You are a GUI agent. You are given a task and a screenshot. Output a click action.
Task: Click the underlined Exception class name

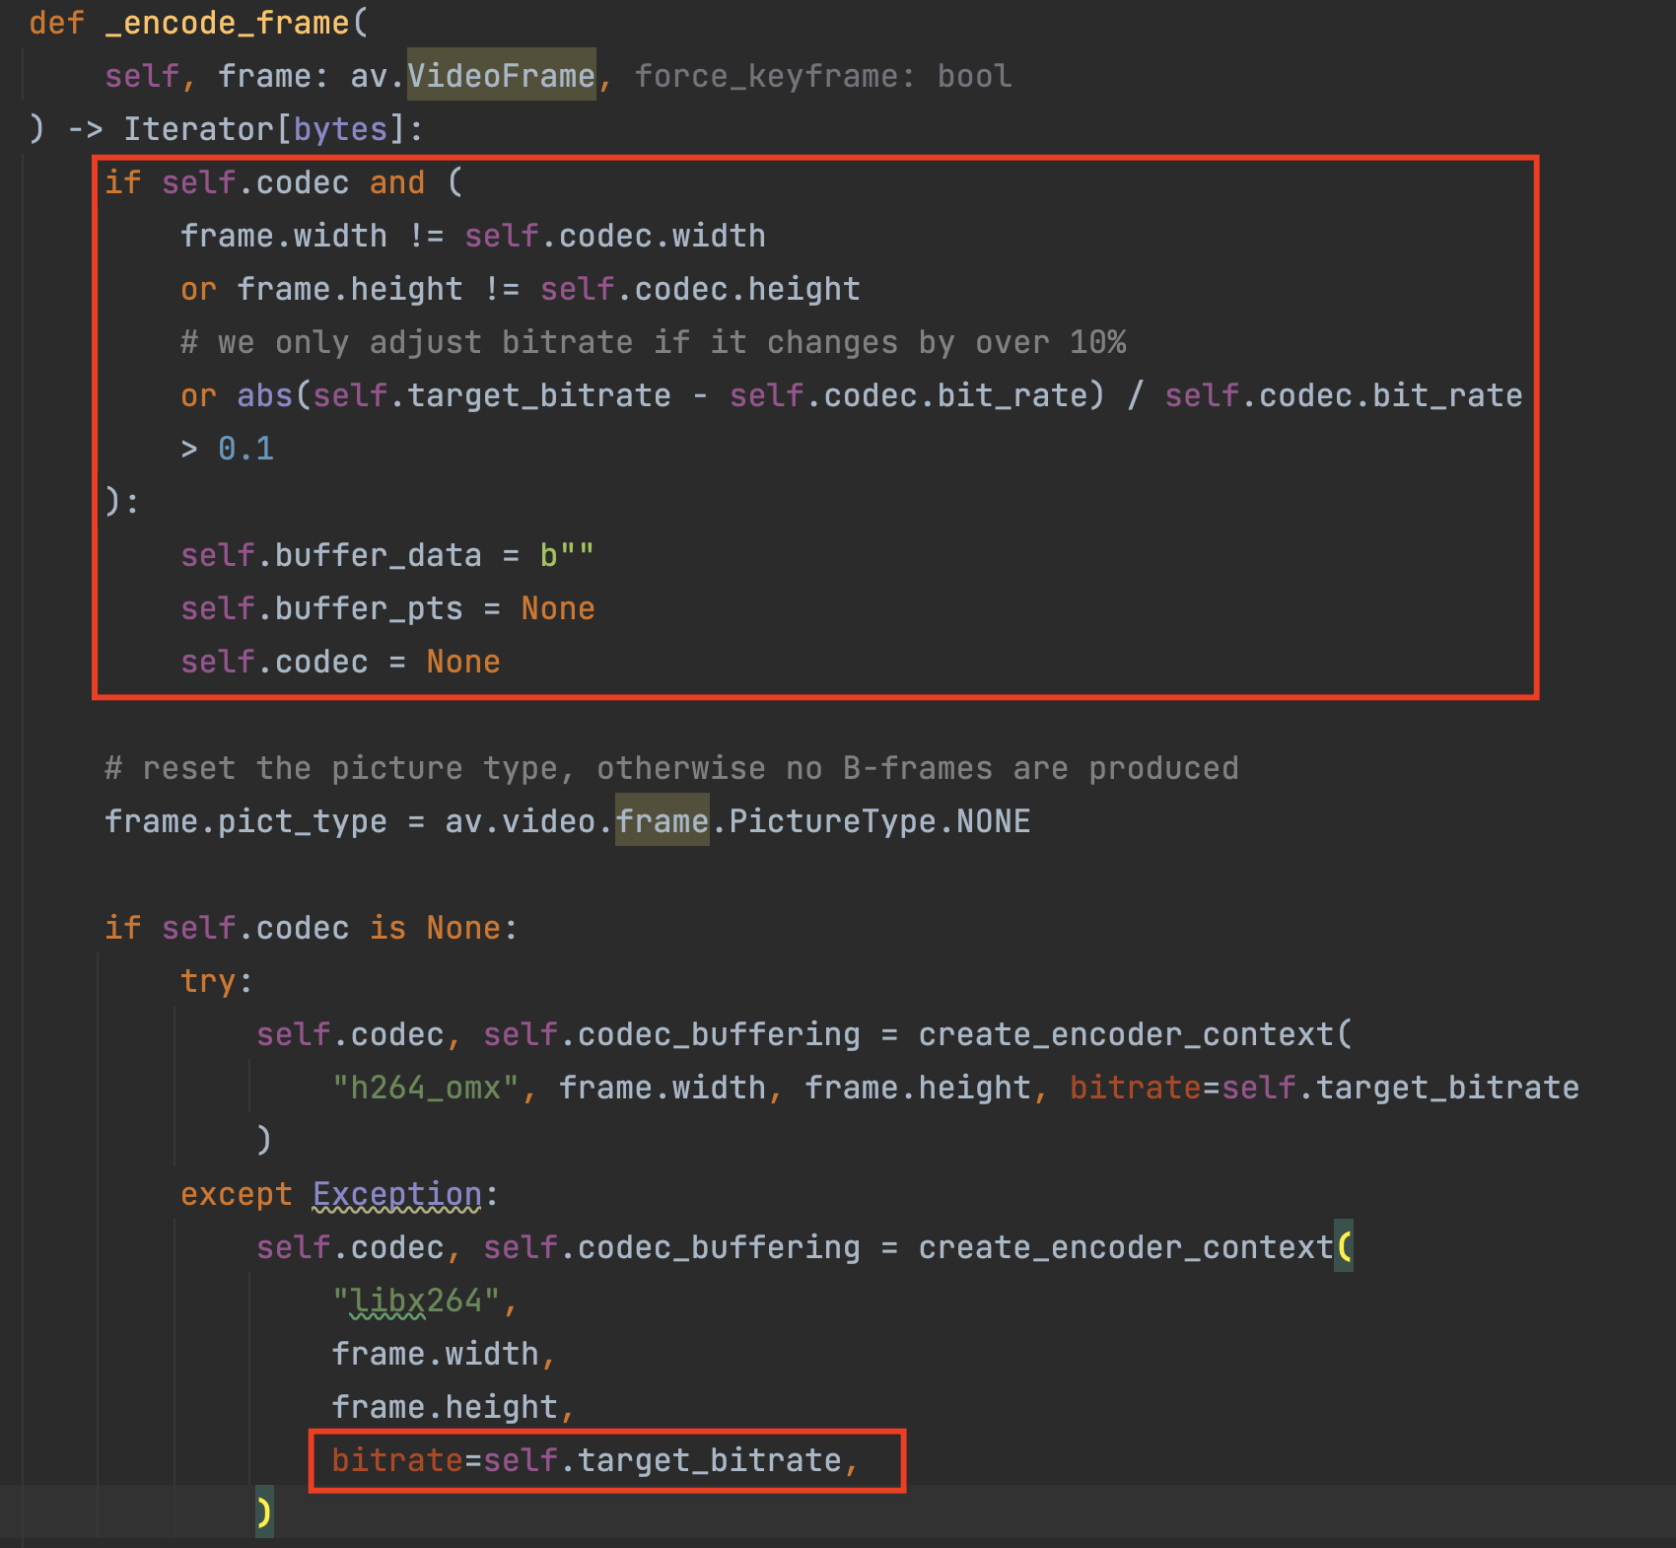pos(397,1194)
